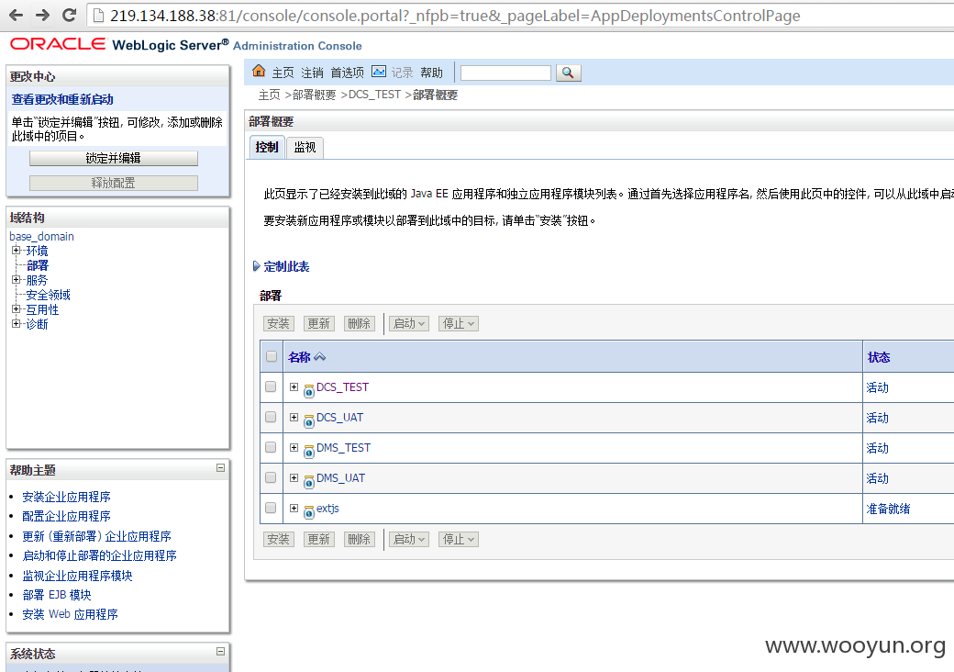954x672 pixels.
Task: Click the 锁定并编辑 button
Action: tap(114, 158)
